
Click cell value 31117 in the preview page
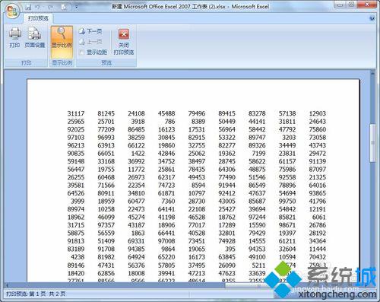(76, 113)
